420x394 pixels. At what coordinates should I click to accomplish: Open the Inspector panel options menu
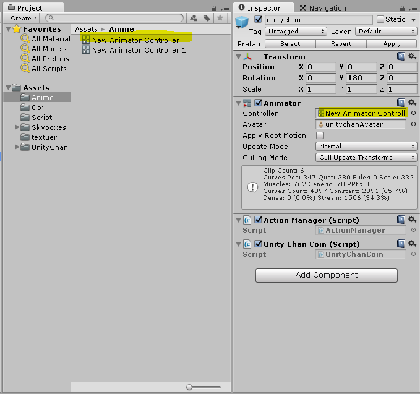(x=414, y=9)
